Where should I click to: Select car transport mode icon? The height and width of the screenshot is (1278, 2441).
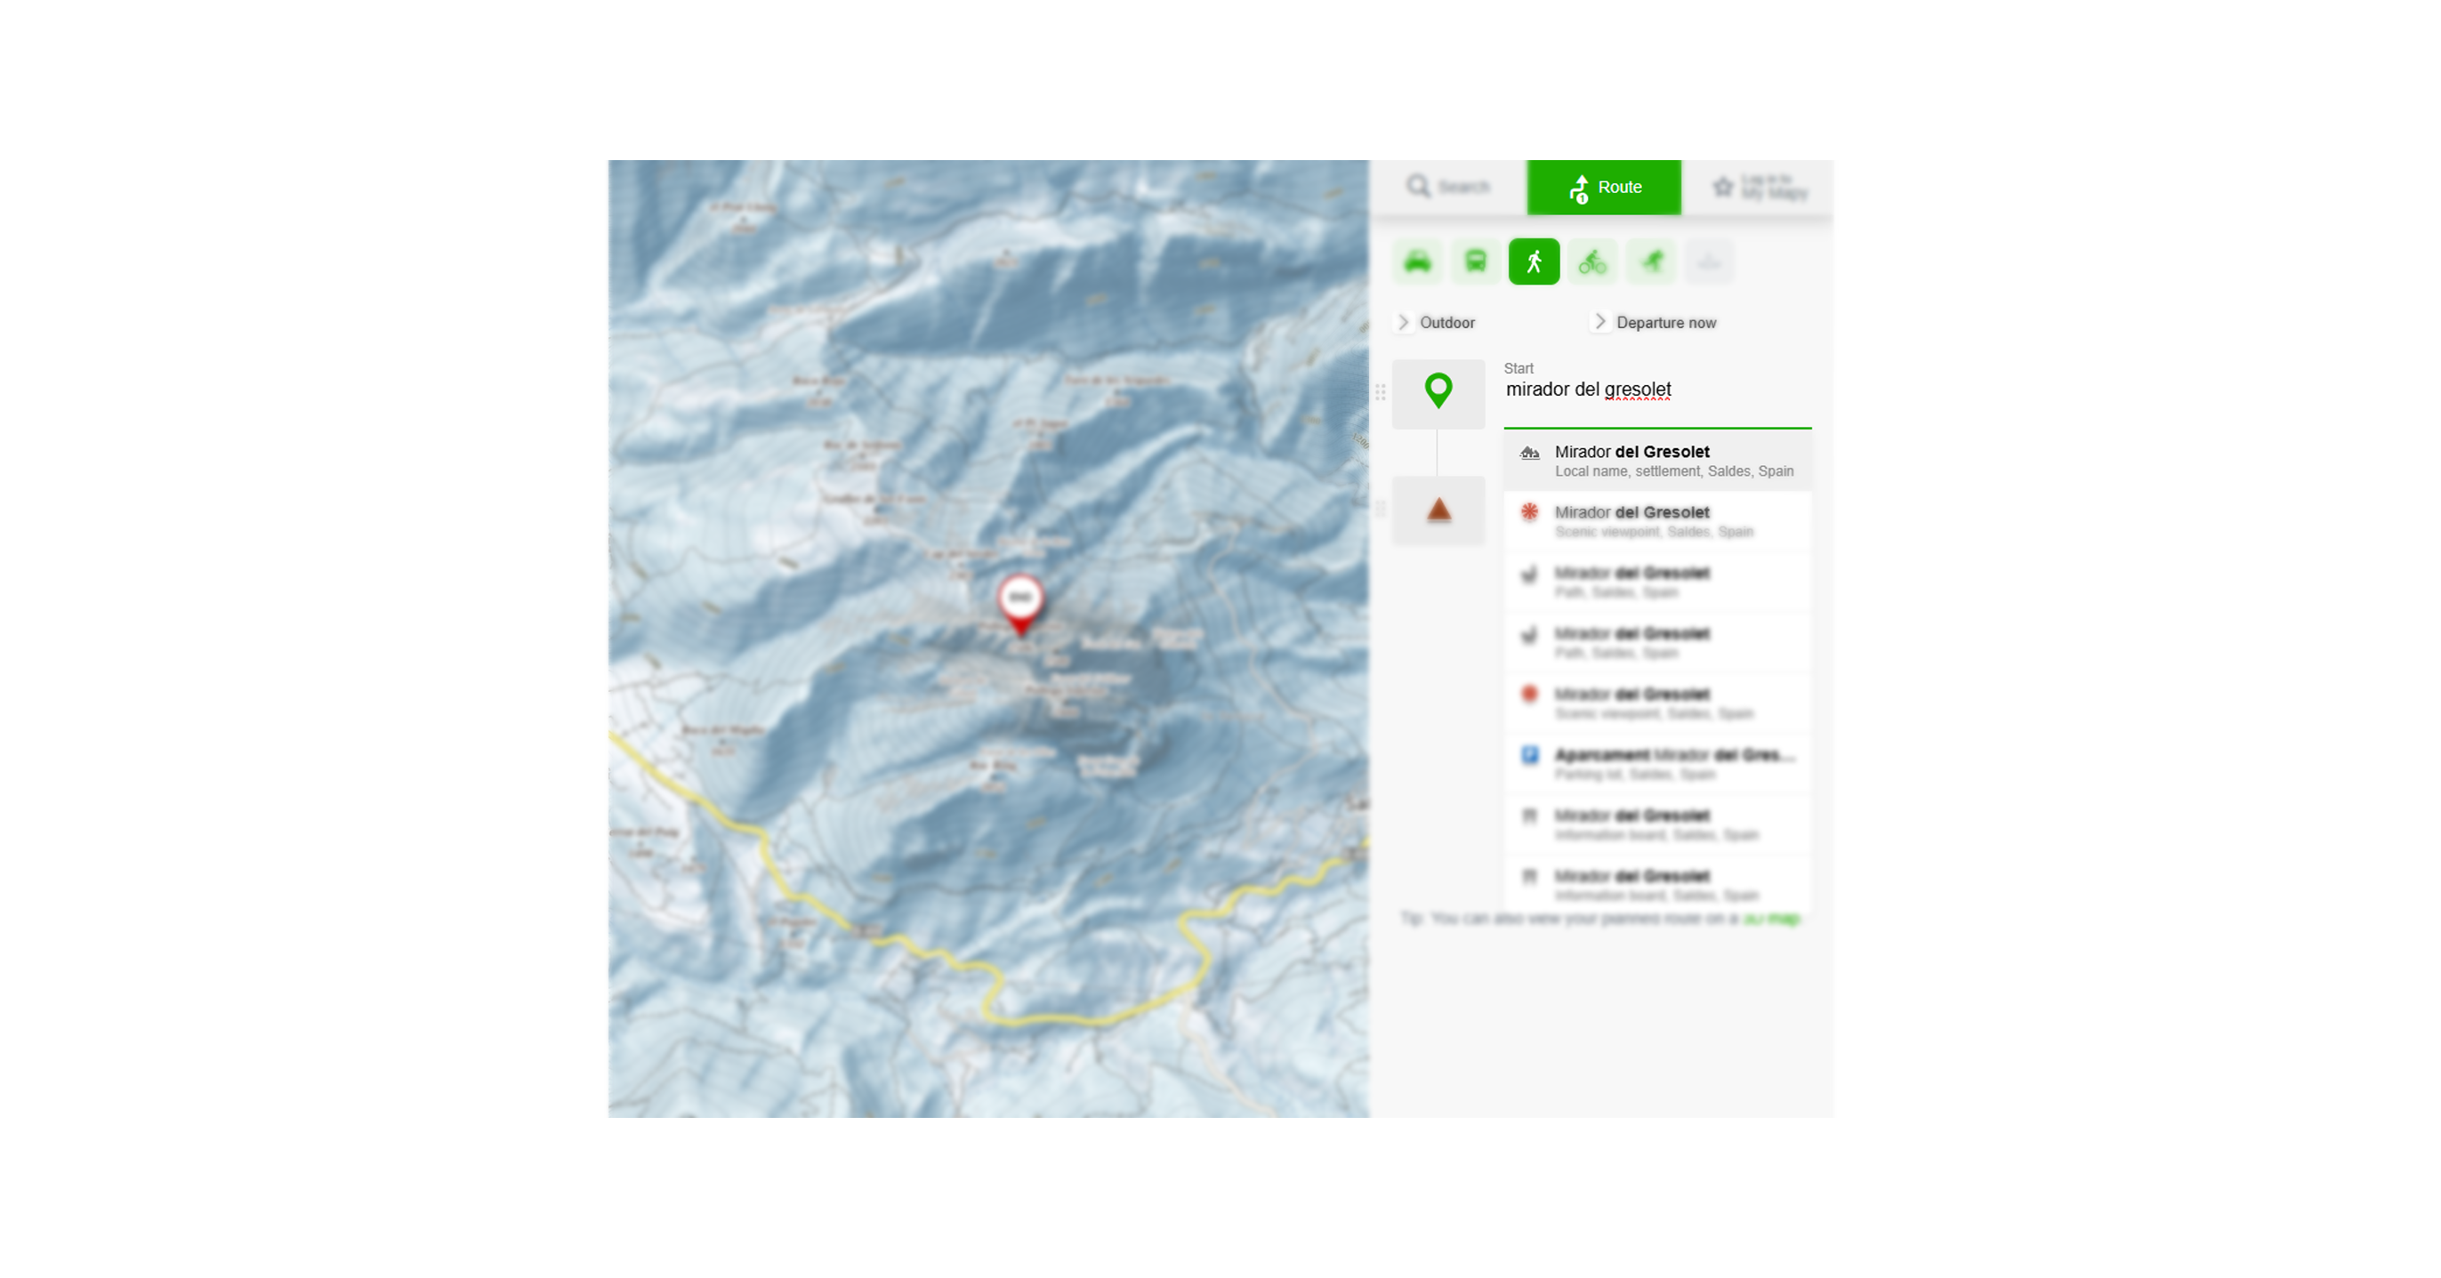coord(1418,261)
